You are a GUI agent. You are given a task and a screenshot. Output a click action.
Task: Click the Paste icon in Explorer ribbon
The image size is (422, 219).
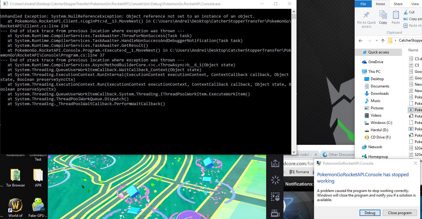click(396, 18)
